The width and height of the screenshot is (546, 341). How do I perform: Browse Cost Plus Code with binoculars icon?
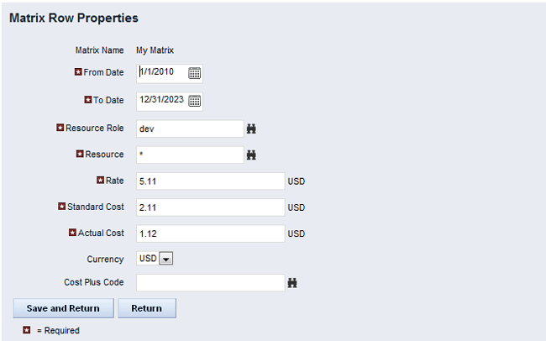292,283
